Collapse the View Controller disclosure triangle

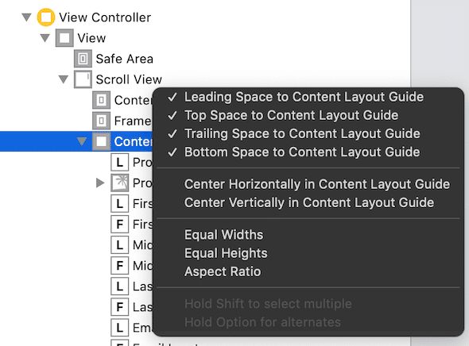pos(26,17)
